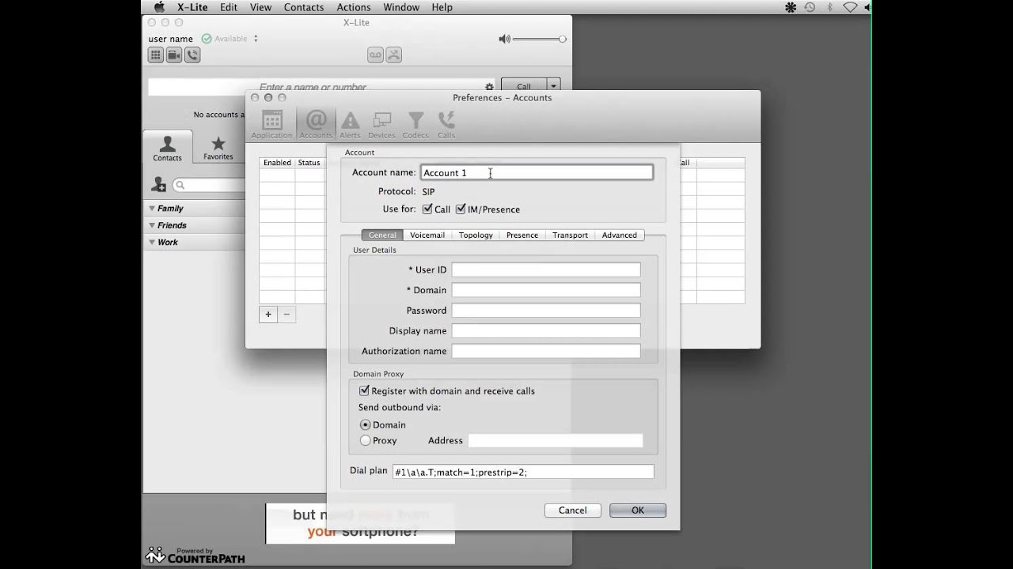Open the Apple menu
The width and height of the screenshot is (1013, 569).
coord(159,7)
